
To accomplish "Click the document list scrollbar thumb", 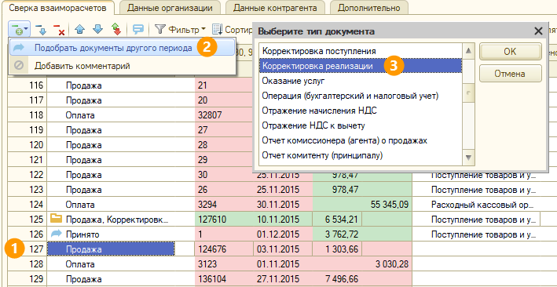I will tap(469, 93).
